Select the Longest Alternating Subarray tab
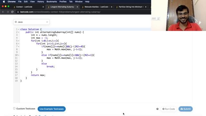Image resolution: width=206 pixels, height=116 pixels. click(62, 7)
